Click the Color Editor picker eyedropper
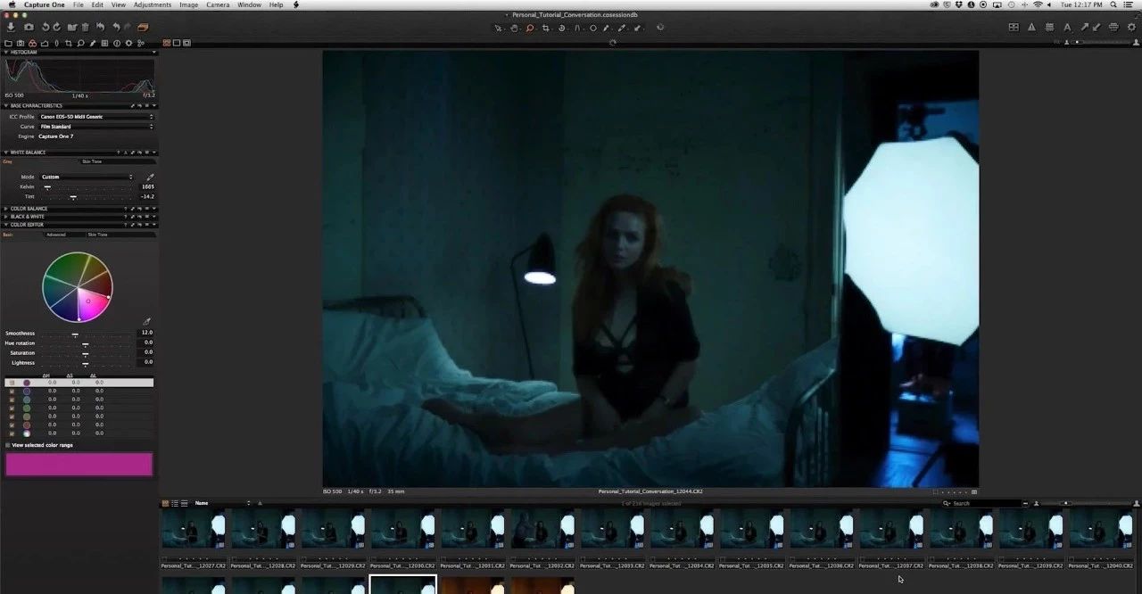This screenshot has height=594, width=1142. (147, 321)
